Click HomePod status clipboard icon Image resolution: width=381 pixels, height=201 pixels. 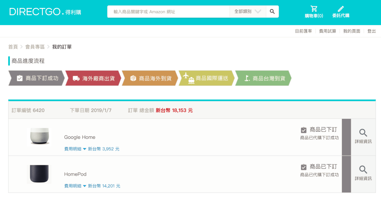[x=304, y=167]
